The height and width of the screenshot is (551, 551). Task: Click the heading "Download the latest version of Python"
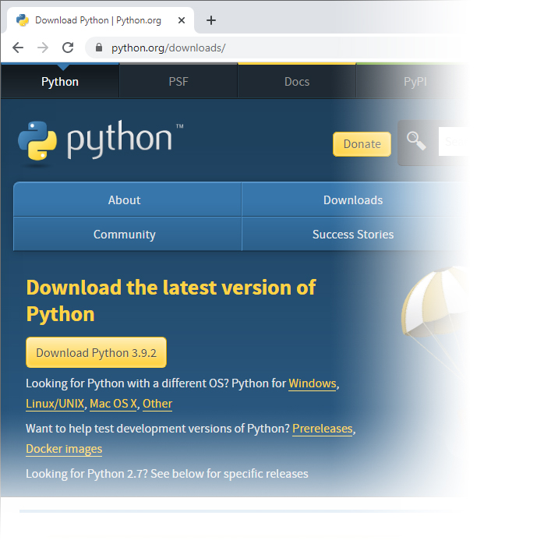[171, 301]
